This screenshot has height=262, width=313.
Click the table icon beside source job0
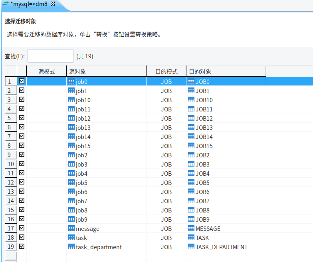[x=71, y=81]
